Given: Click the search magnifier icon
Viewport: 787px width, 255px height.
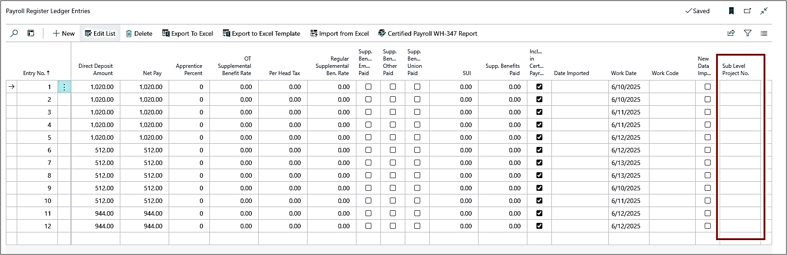Looking at the screenshot, I should tap(14, 33).
